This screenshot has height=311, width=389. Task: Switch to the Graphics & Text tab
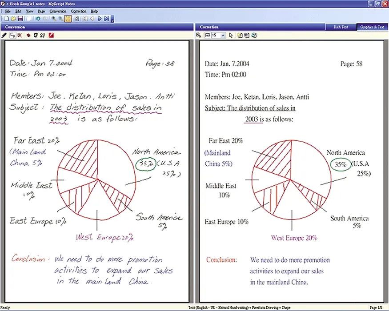coord(373,27)
